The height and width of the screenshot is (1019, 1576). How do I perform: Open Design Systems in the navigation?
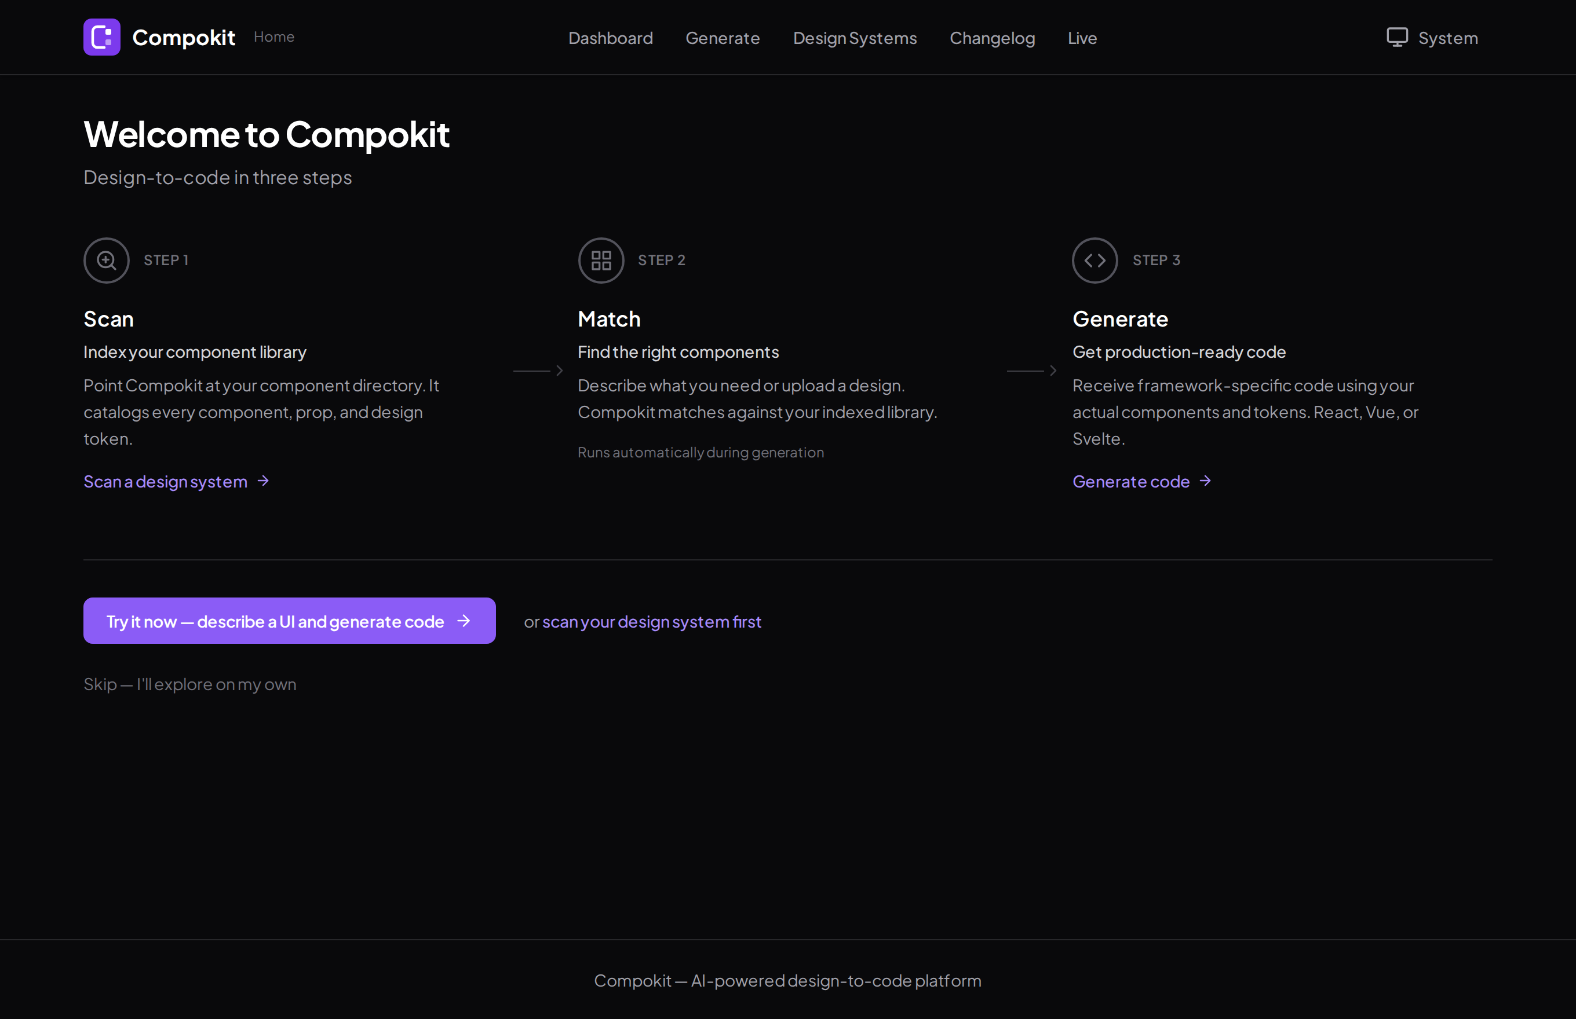(854, 38)
